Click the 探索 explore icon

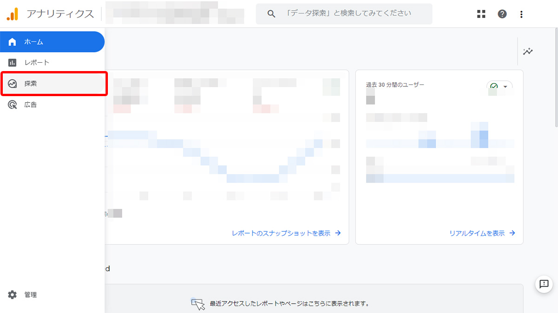(13, 84)
